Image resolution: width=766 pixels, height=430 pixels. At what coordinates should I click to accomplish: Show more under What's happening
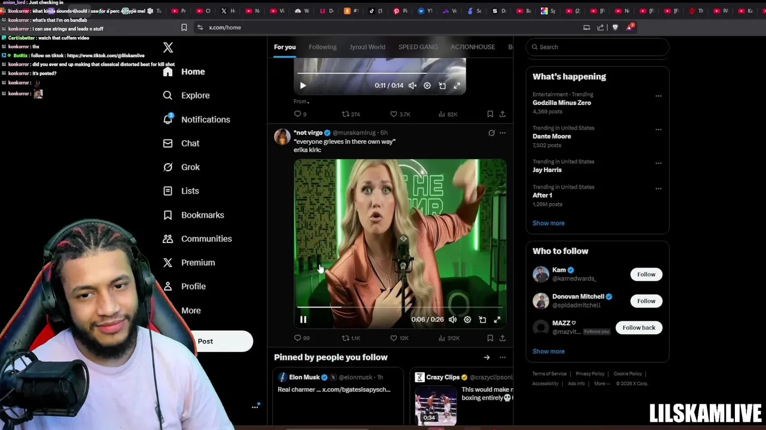click(548, 223)
